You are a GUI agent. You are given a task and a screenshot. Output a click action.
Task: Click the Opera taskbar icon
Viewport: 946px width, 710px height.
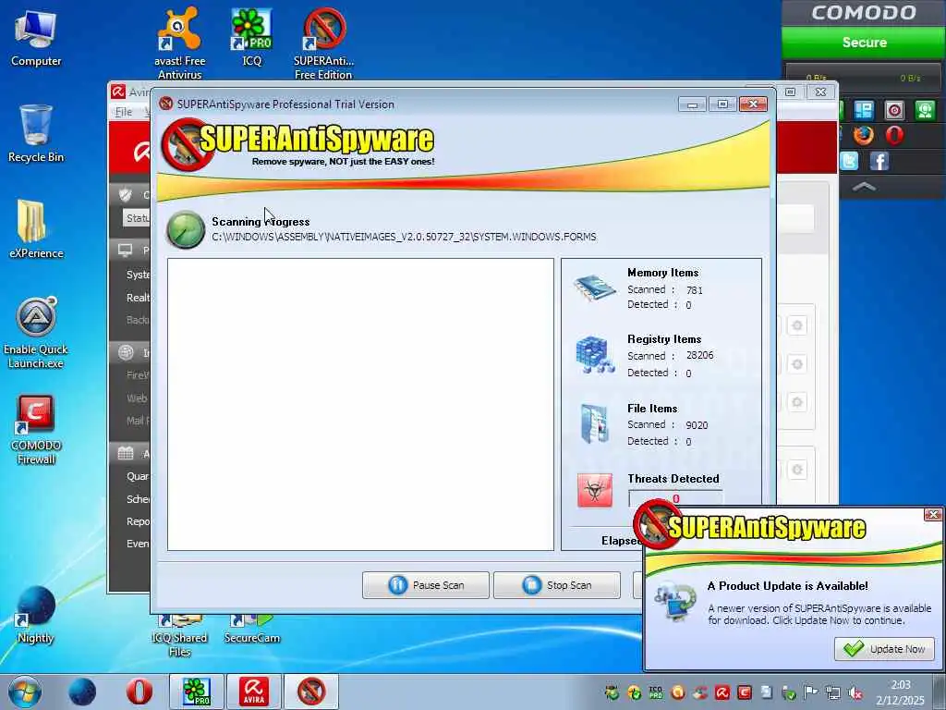(139, 692)
